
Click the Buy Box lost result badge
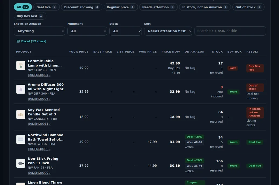pyautogui.click(x=255, y=68)
